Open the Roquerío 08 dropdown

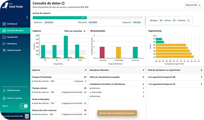(x=193, y=5)
